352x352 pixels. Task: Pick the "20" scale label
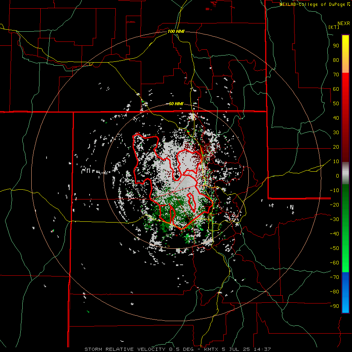pos(336,147)
